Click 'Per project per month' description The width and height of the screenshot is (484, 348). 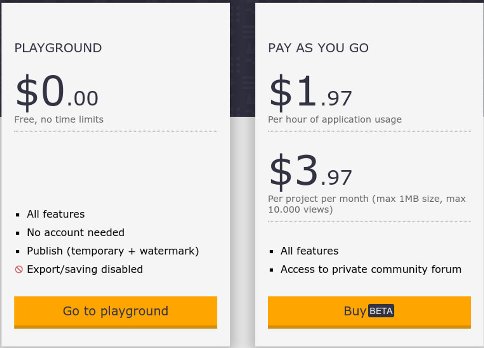(366, 204)
